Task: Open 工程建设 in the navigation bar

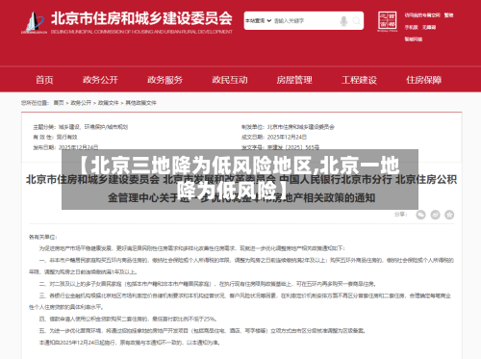Action: (359, 80)
